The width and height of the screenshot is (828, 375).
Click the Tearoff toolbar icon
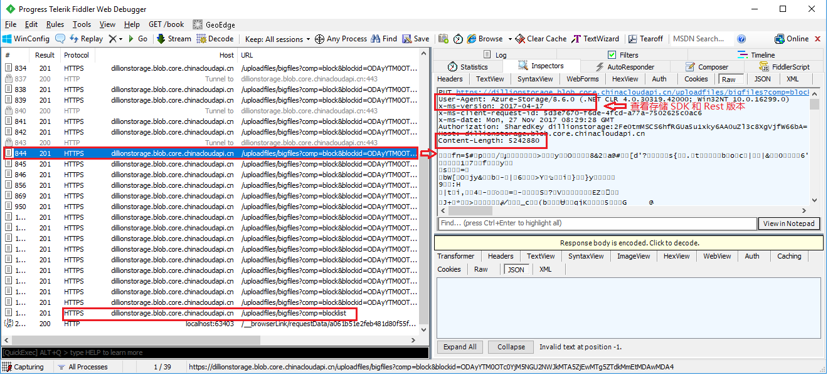pos(633,39)
